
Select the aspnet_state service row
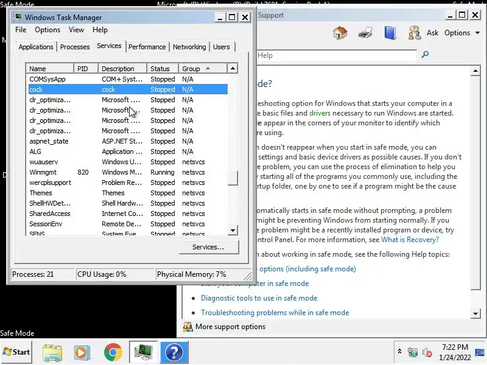(128, 141)
